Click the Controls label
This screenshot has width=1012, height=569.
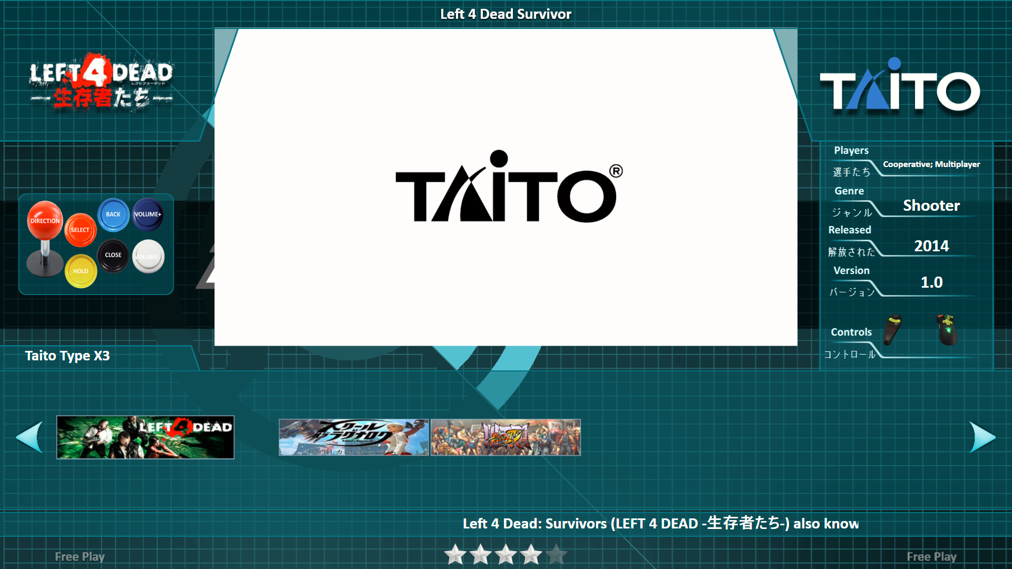point(851,332)
